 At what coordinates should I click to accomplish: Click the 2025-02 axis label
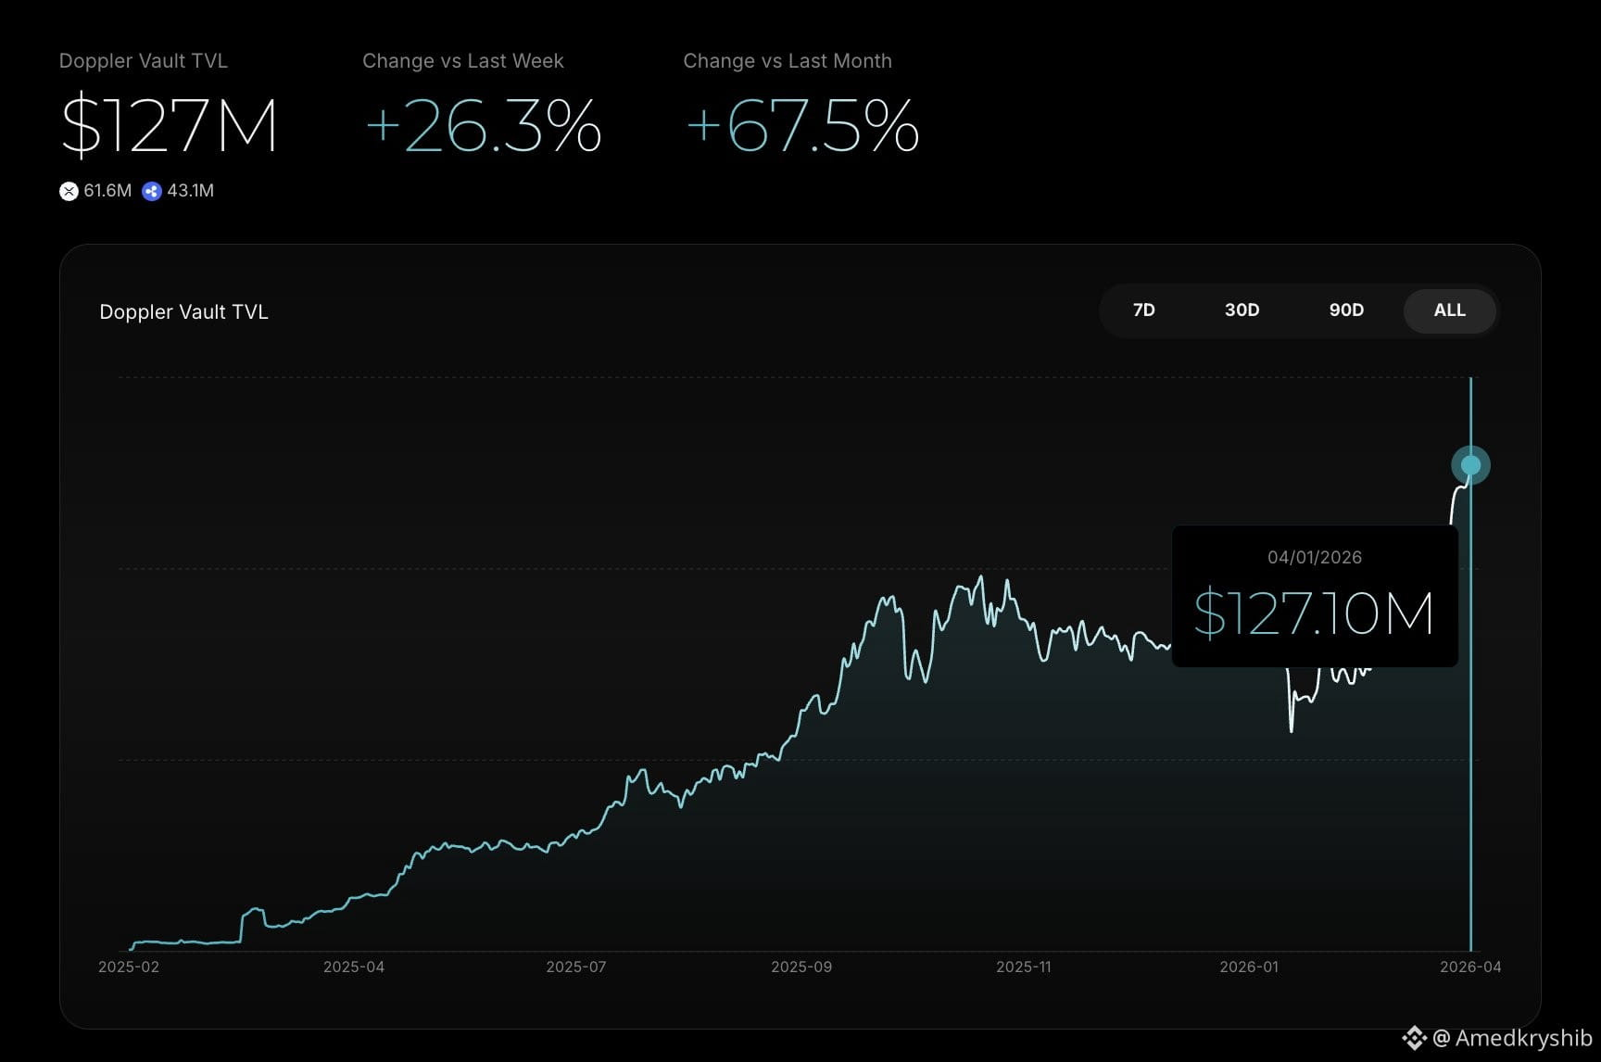click(129, 967)
